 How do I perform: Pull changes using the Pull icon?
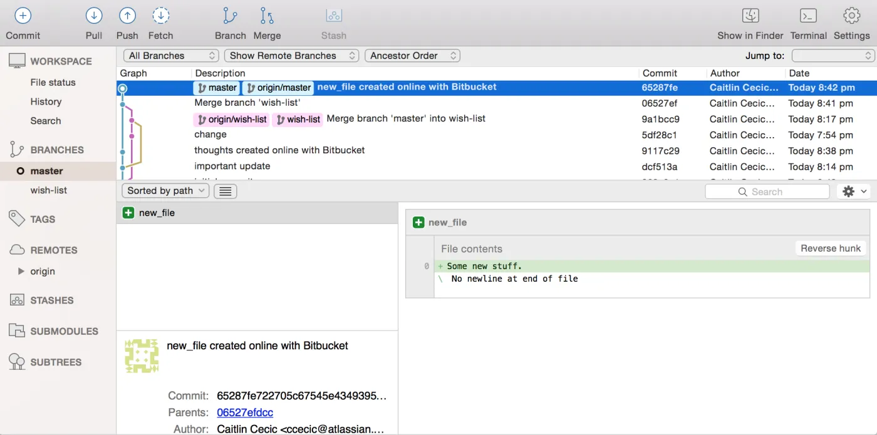pyautogui.click(x=94, y=16)
